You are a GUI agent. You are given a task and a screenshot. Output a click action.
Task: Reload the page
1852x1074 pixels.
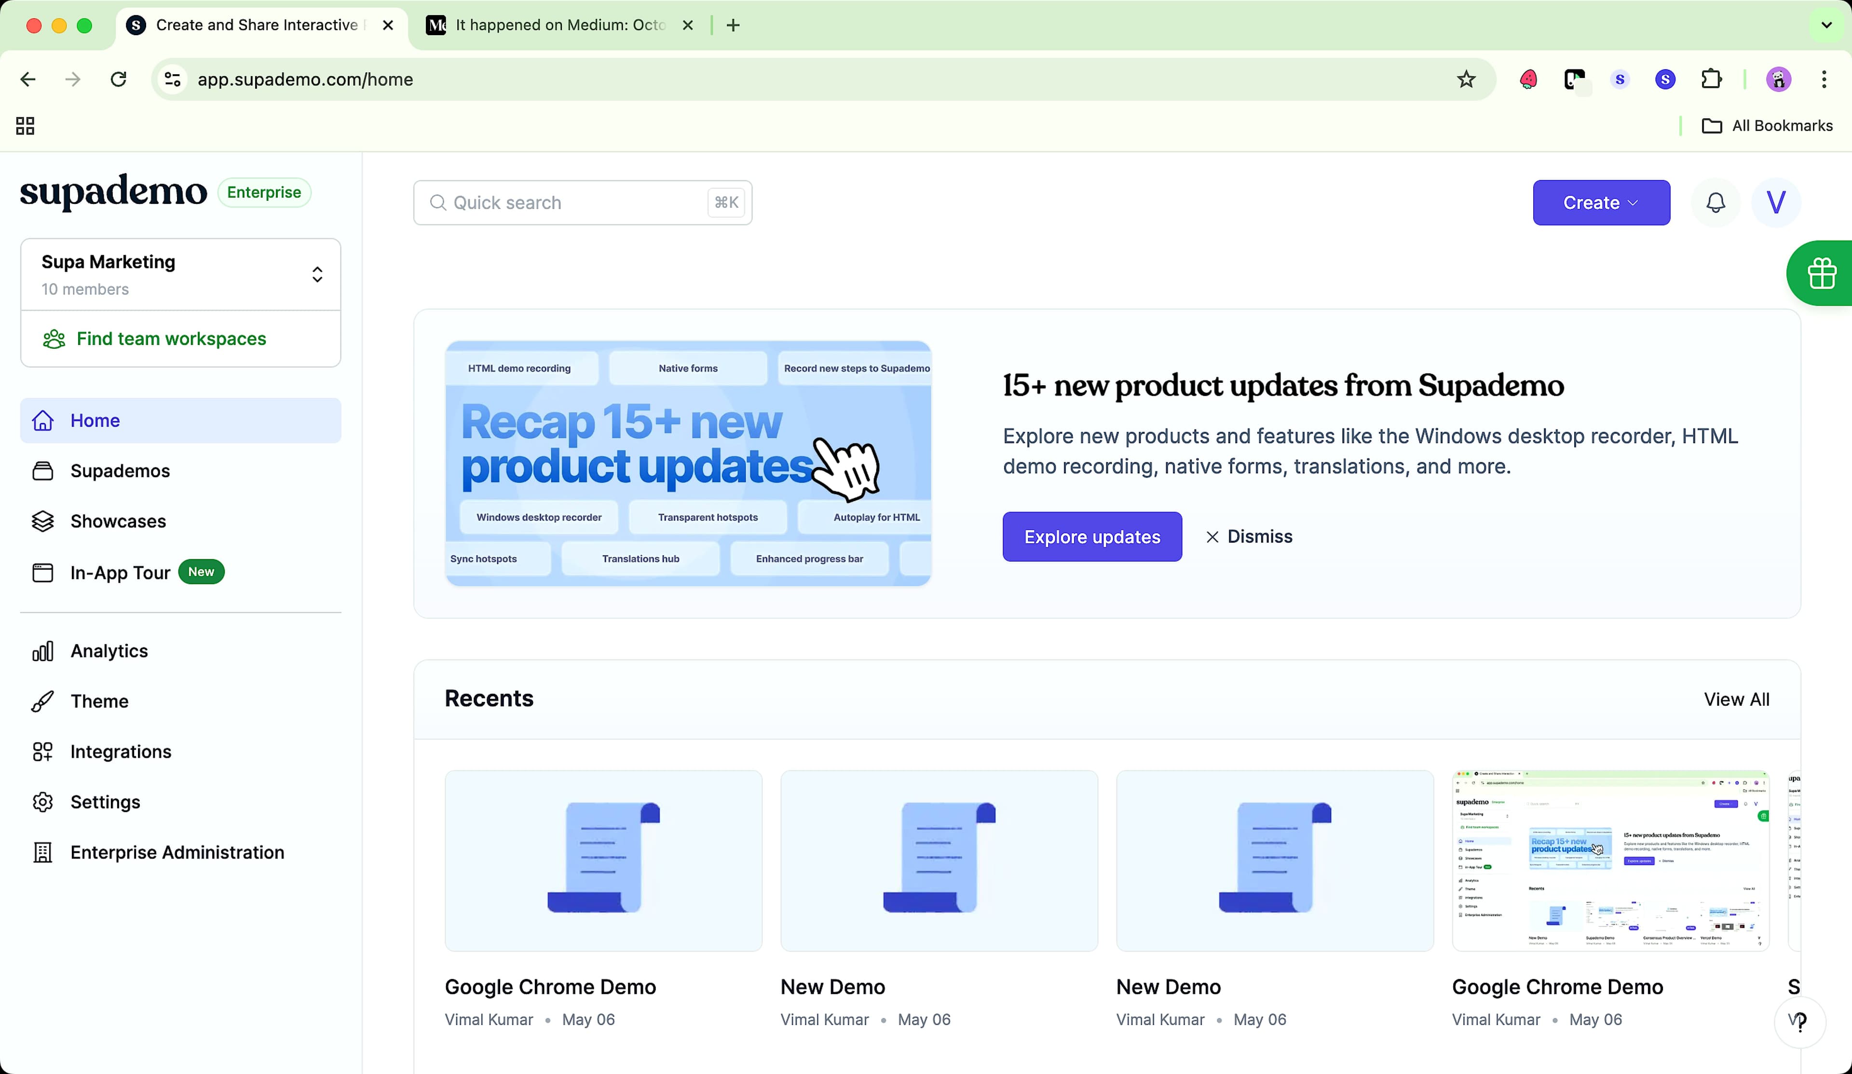point(118,80)
